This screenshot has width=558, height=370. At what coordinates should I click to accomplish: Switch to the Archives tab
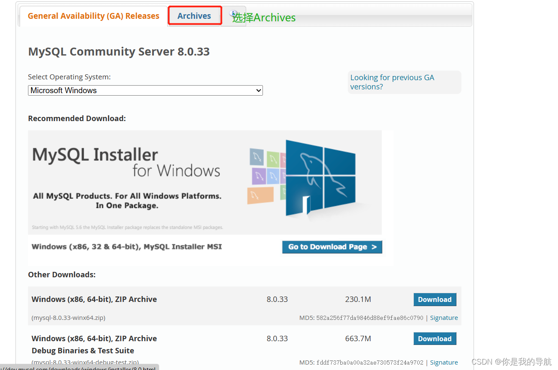(x=194, y=15)
